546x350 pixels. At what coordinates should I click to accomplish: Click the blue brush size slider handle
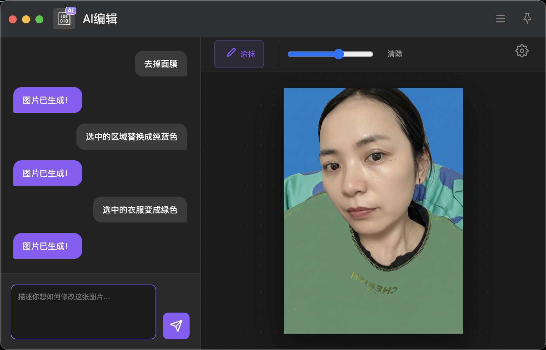[x=339, y=54]
